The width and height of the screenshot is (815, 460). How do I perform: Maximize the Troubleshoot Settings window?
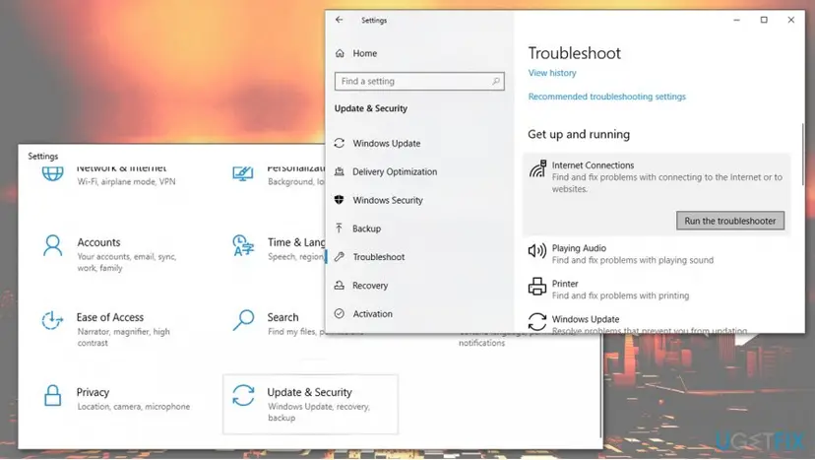(764, 20)
